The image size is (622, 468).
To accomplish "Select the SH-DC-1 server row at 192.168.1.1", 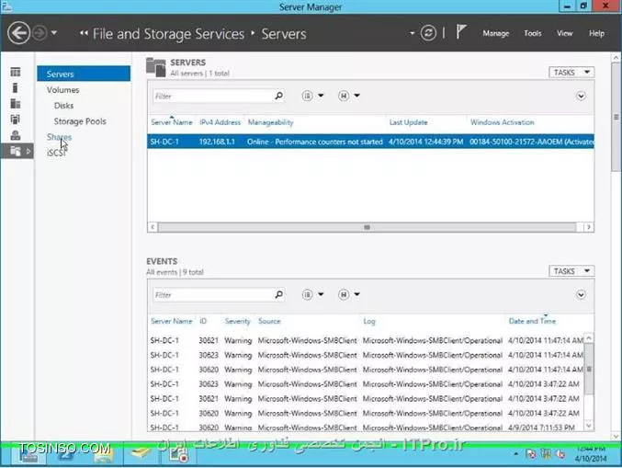I will pyautogui.click(x=370, y=142).
